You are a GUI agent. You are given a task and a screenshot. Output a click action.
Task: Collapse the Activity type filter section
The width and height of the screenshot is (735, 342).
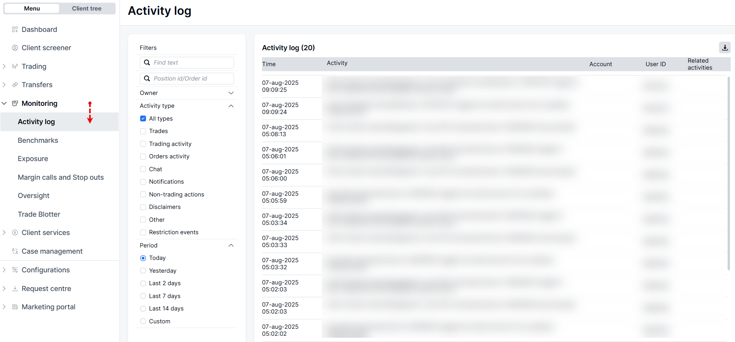click(231, 106)
